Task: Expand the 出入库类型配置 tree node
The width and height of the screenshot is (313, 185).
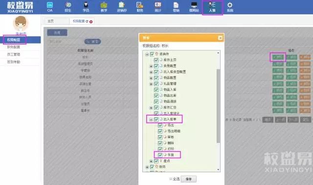Action: coord(151,72)
